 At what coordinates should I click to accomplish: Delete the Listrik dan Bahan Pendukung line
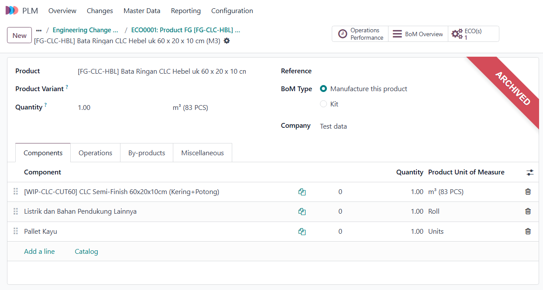tap(528, 212)
